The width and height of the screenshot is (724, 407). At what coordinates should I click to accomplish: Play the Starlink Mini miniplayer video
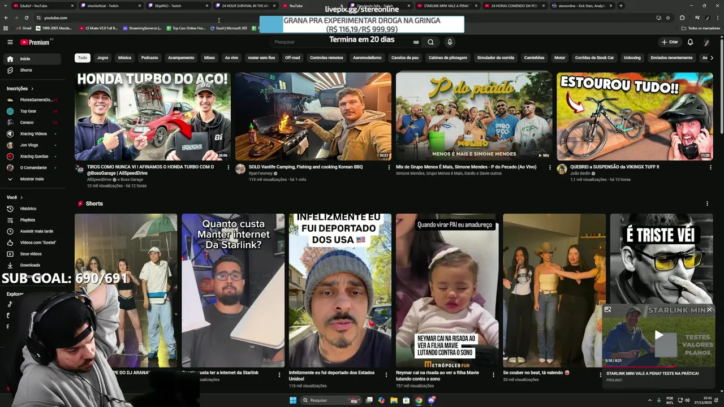click(659, 335)
